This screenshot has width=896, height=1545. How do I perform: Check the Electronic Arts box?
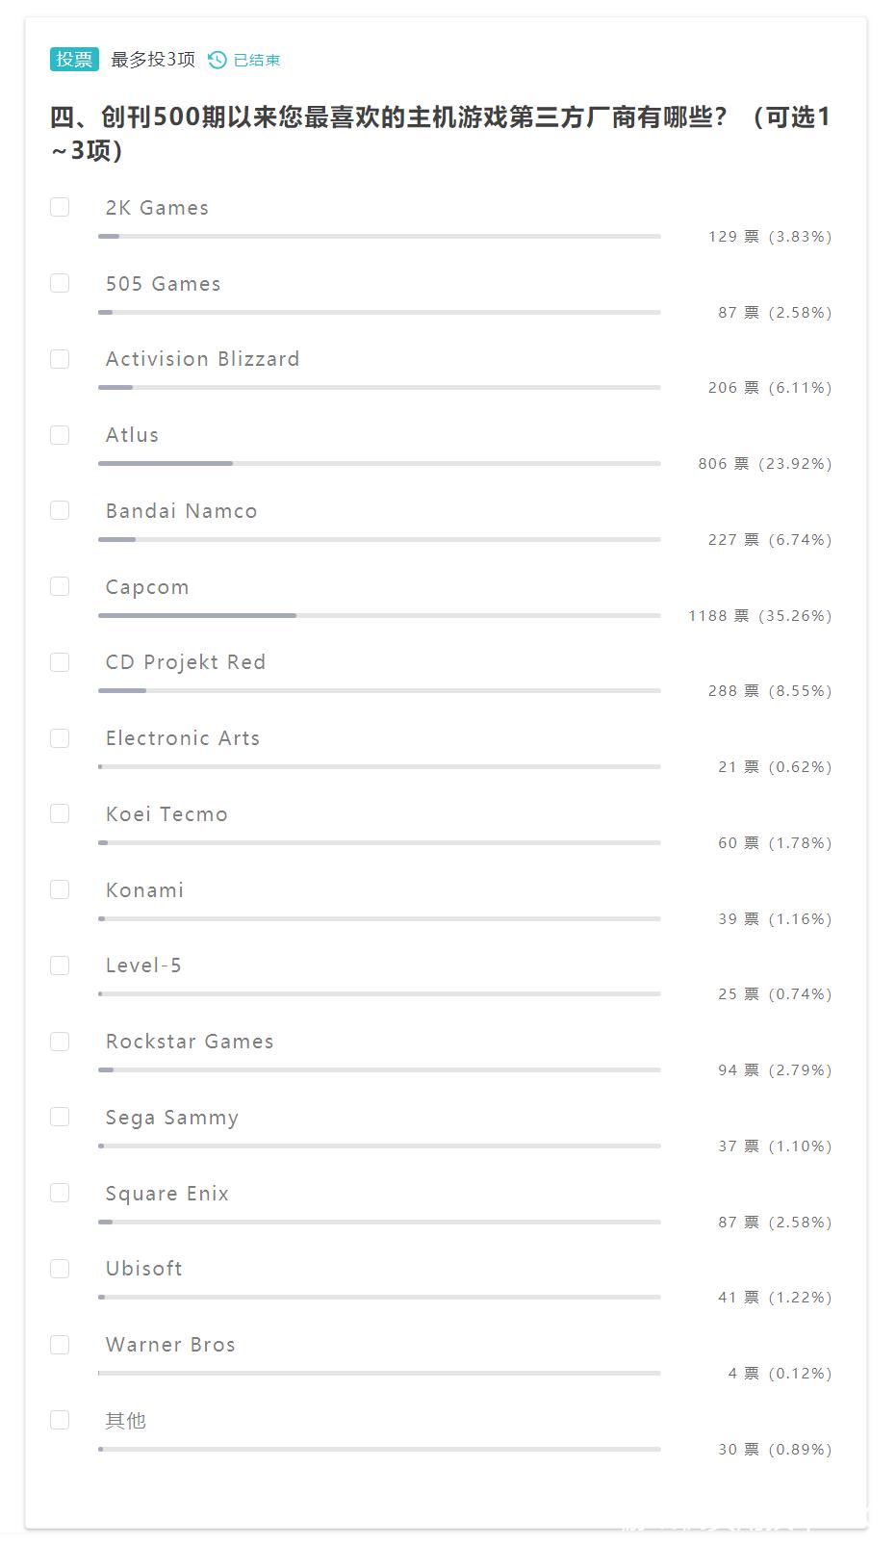[60, 738]
